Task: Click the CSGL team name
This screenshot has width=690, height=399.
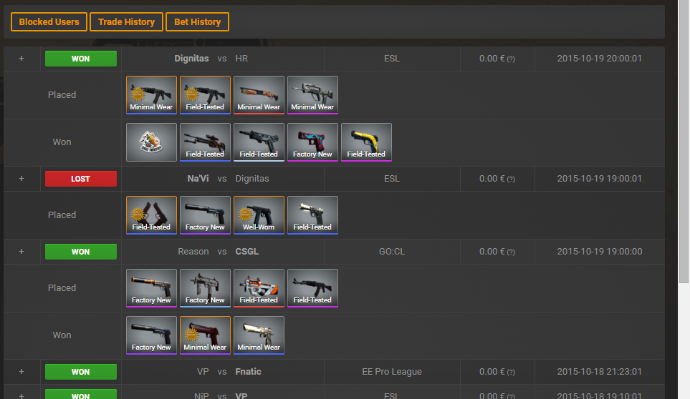Action: [x=247, y=252]
